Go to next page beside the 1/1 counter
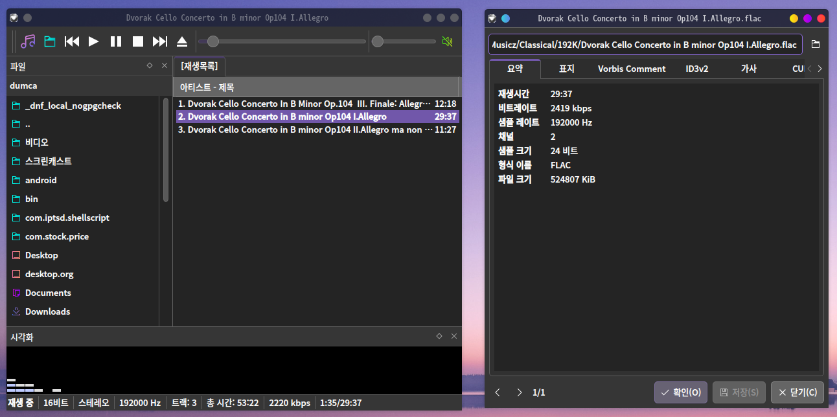 pyautogui.click(x=519, y=392)
